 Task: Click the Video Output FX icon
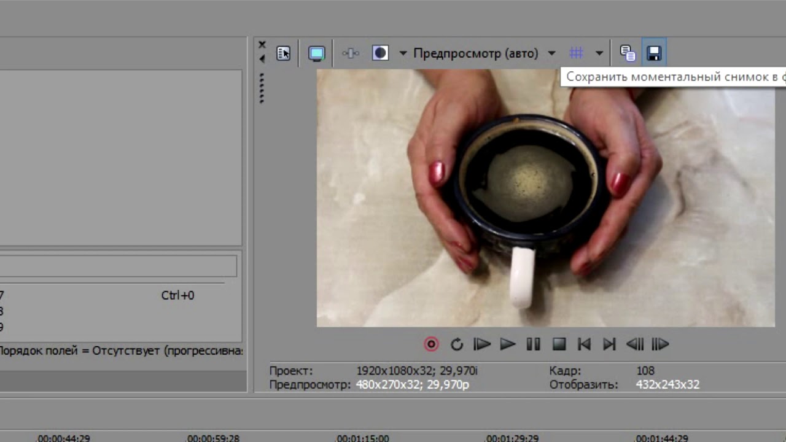point(351,53)
